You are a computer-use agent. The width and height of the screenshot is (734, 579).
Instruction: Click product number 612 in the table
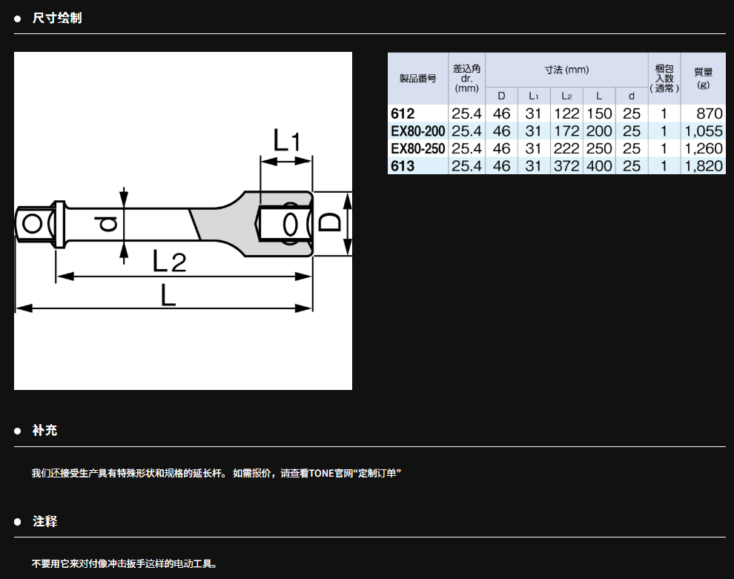pos(403,113)
